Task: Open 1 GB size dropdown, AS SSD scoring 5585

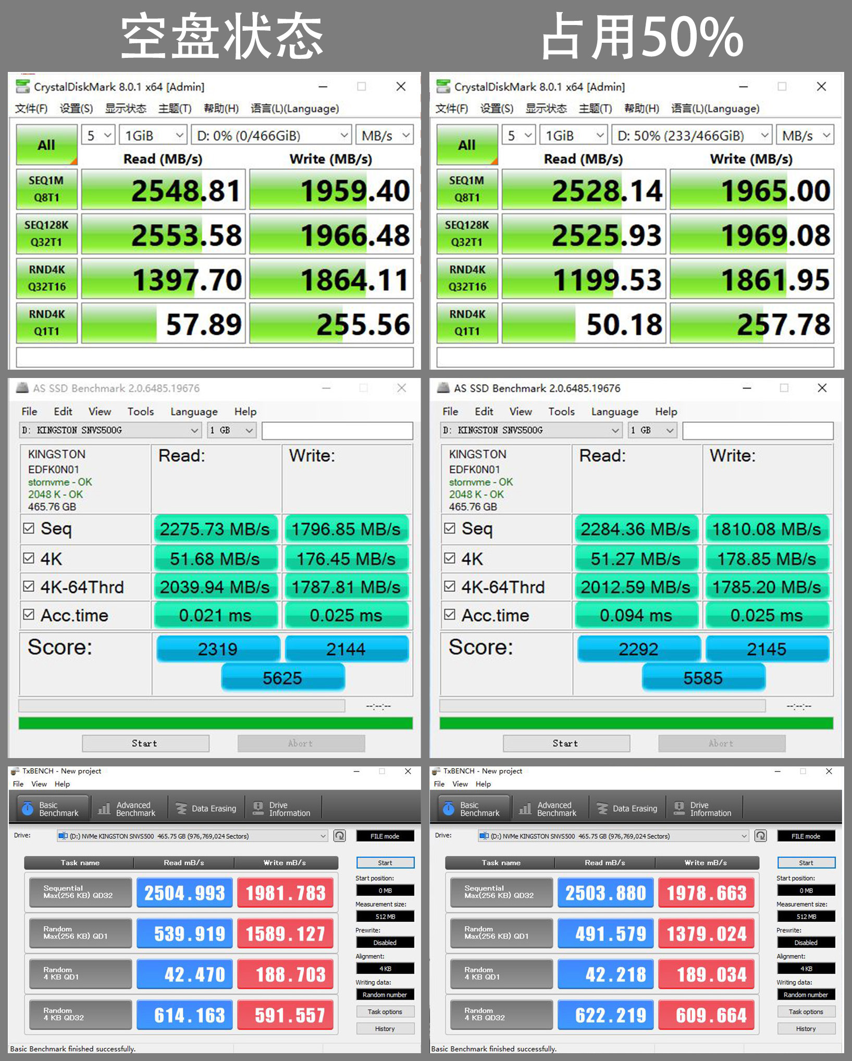Action: (x=652, y=430)
